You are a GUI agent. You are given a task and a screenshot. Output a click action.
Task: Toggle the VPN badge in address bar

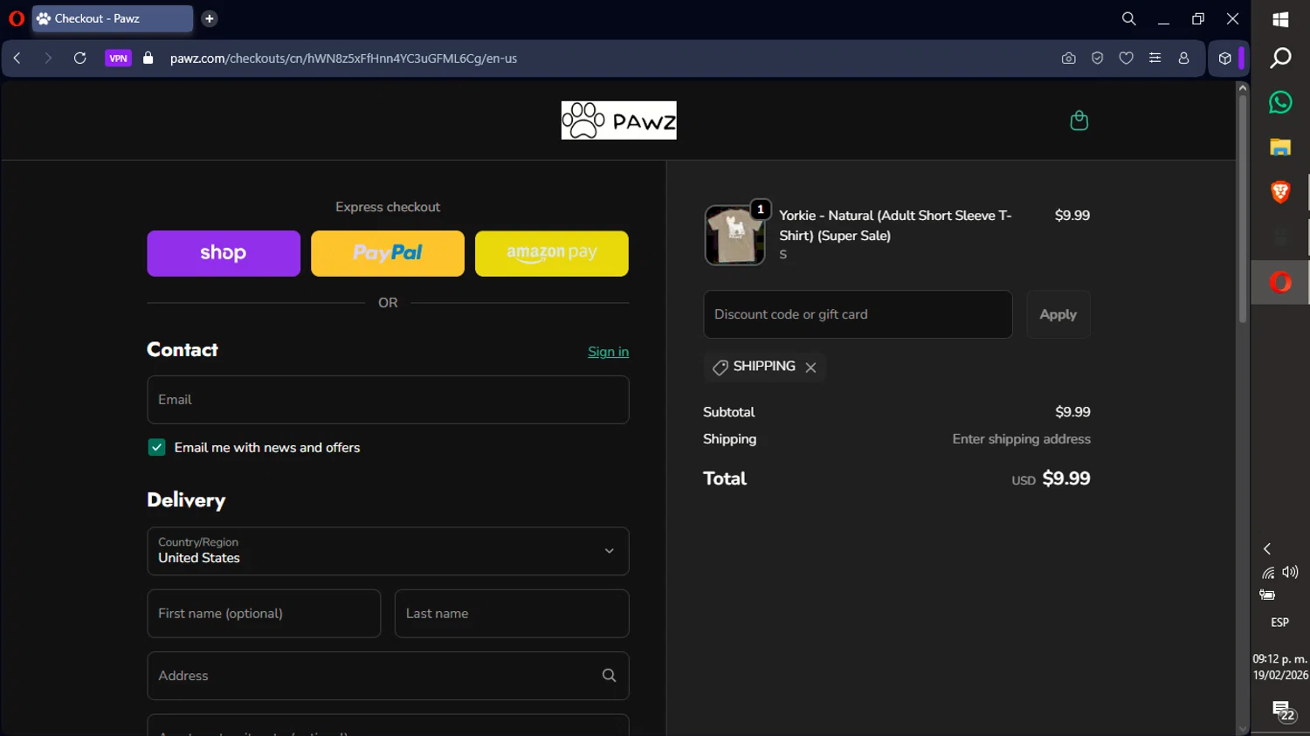click(118, 58)
